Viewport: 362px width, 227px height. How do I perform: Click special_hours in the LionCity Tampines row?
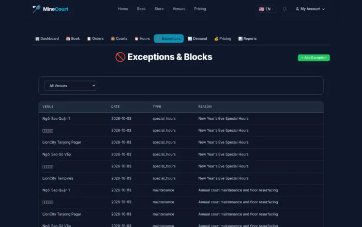[164, 178]
